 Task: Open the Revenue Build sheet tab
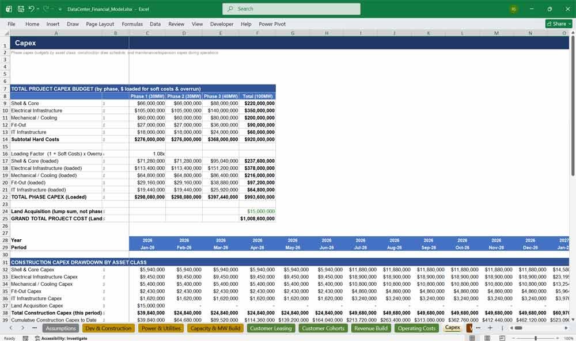(x=370, y=328)
